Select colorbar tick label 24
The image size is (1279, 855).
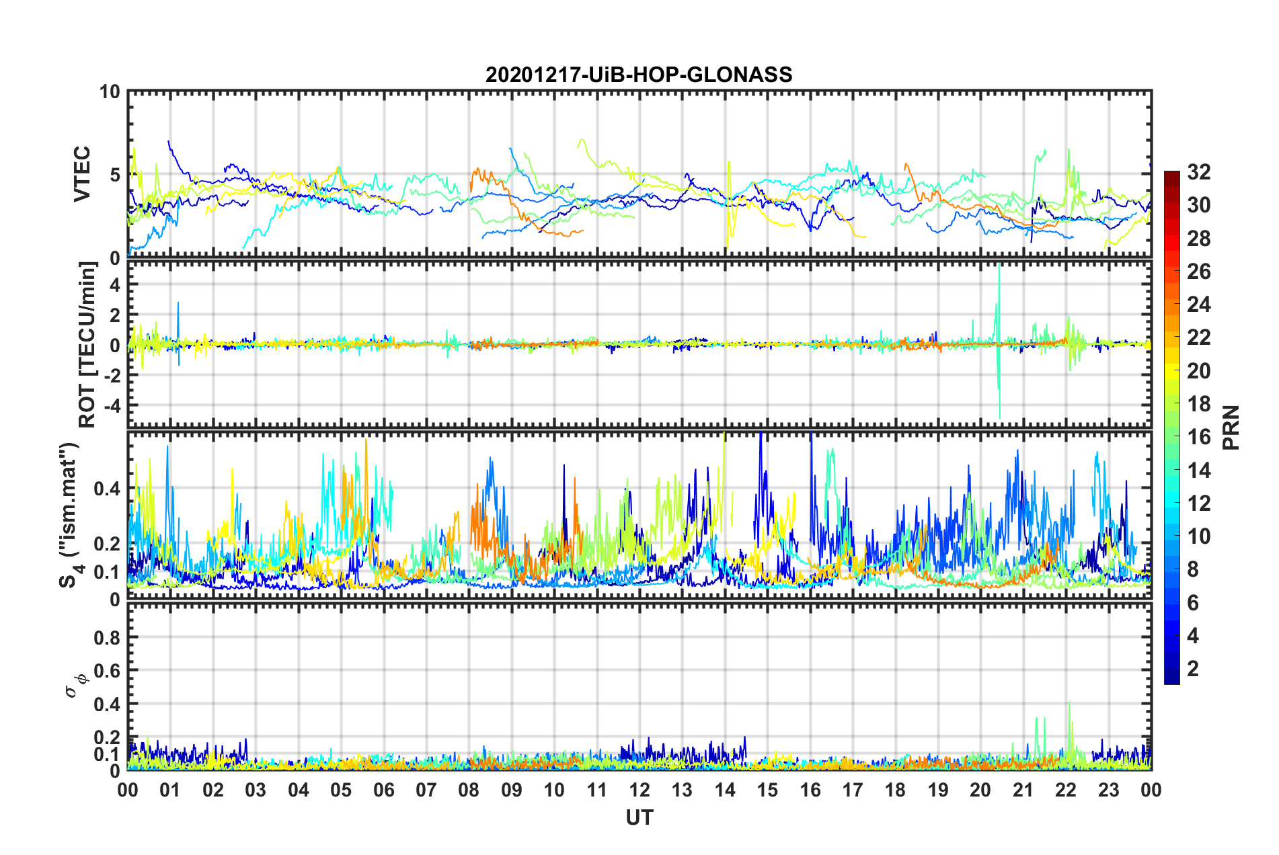1198,304
